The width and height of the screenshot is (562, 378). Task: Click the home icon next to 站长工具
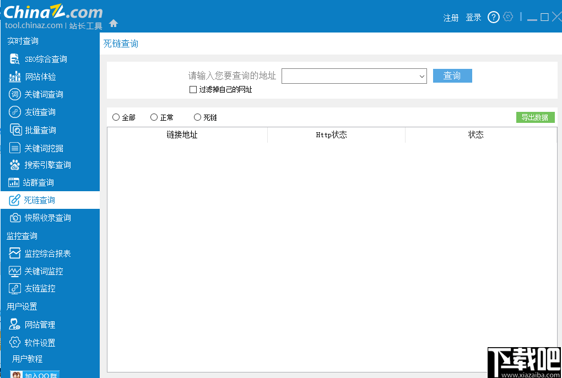(x=113, y=24)
